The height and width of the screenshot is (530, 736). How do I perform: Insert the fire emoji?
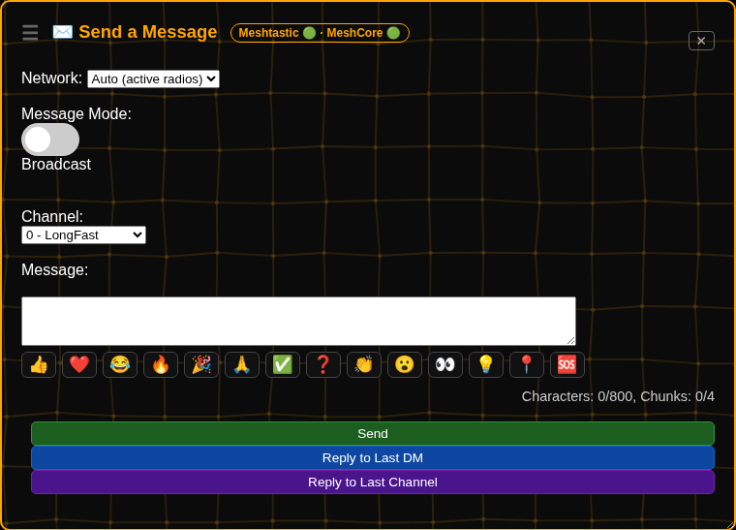tap(161, 364)
